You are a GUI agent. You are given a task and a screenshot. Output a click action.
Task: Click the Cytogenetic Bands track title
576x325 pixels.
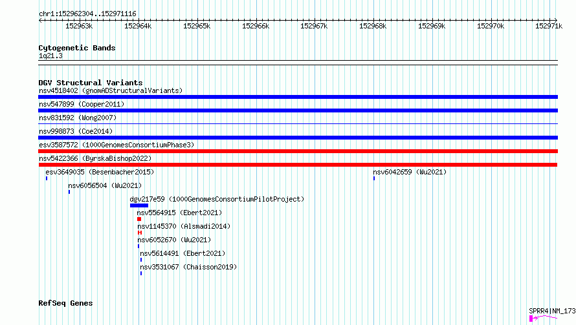click(x=77, y=48)
